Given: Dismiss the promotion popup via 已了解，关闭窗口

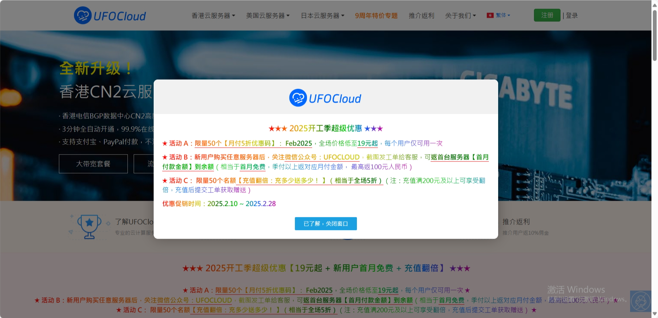Looking at the screenshot, I should pyautogui.click(x=326, y=223).
